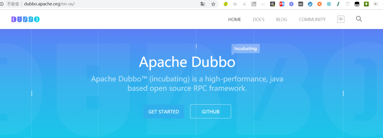This screenshot has height=138, width=383.
Task: Click the Dubbo logo in the header
Action: (x=25, y=19)
